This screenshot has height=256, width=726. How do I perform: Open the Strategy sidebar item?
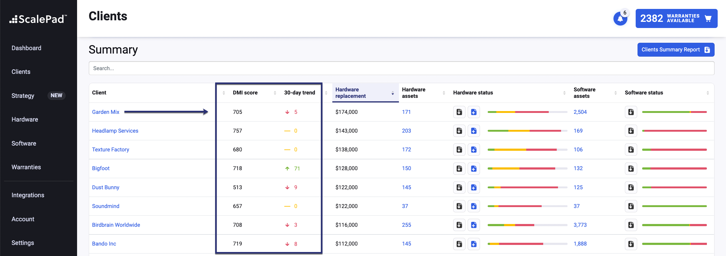click(23, 96)
